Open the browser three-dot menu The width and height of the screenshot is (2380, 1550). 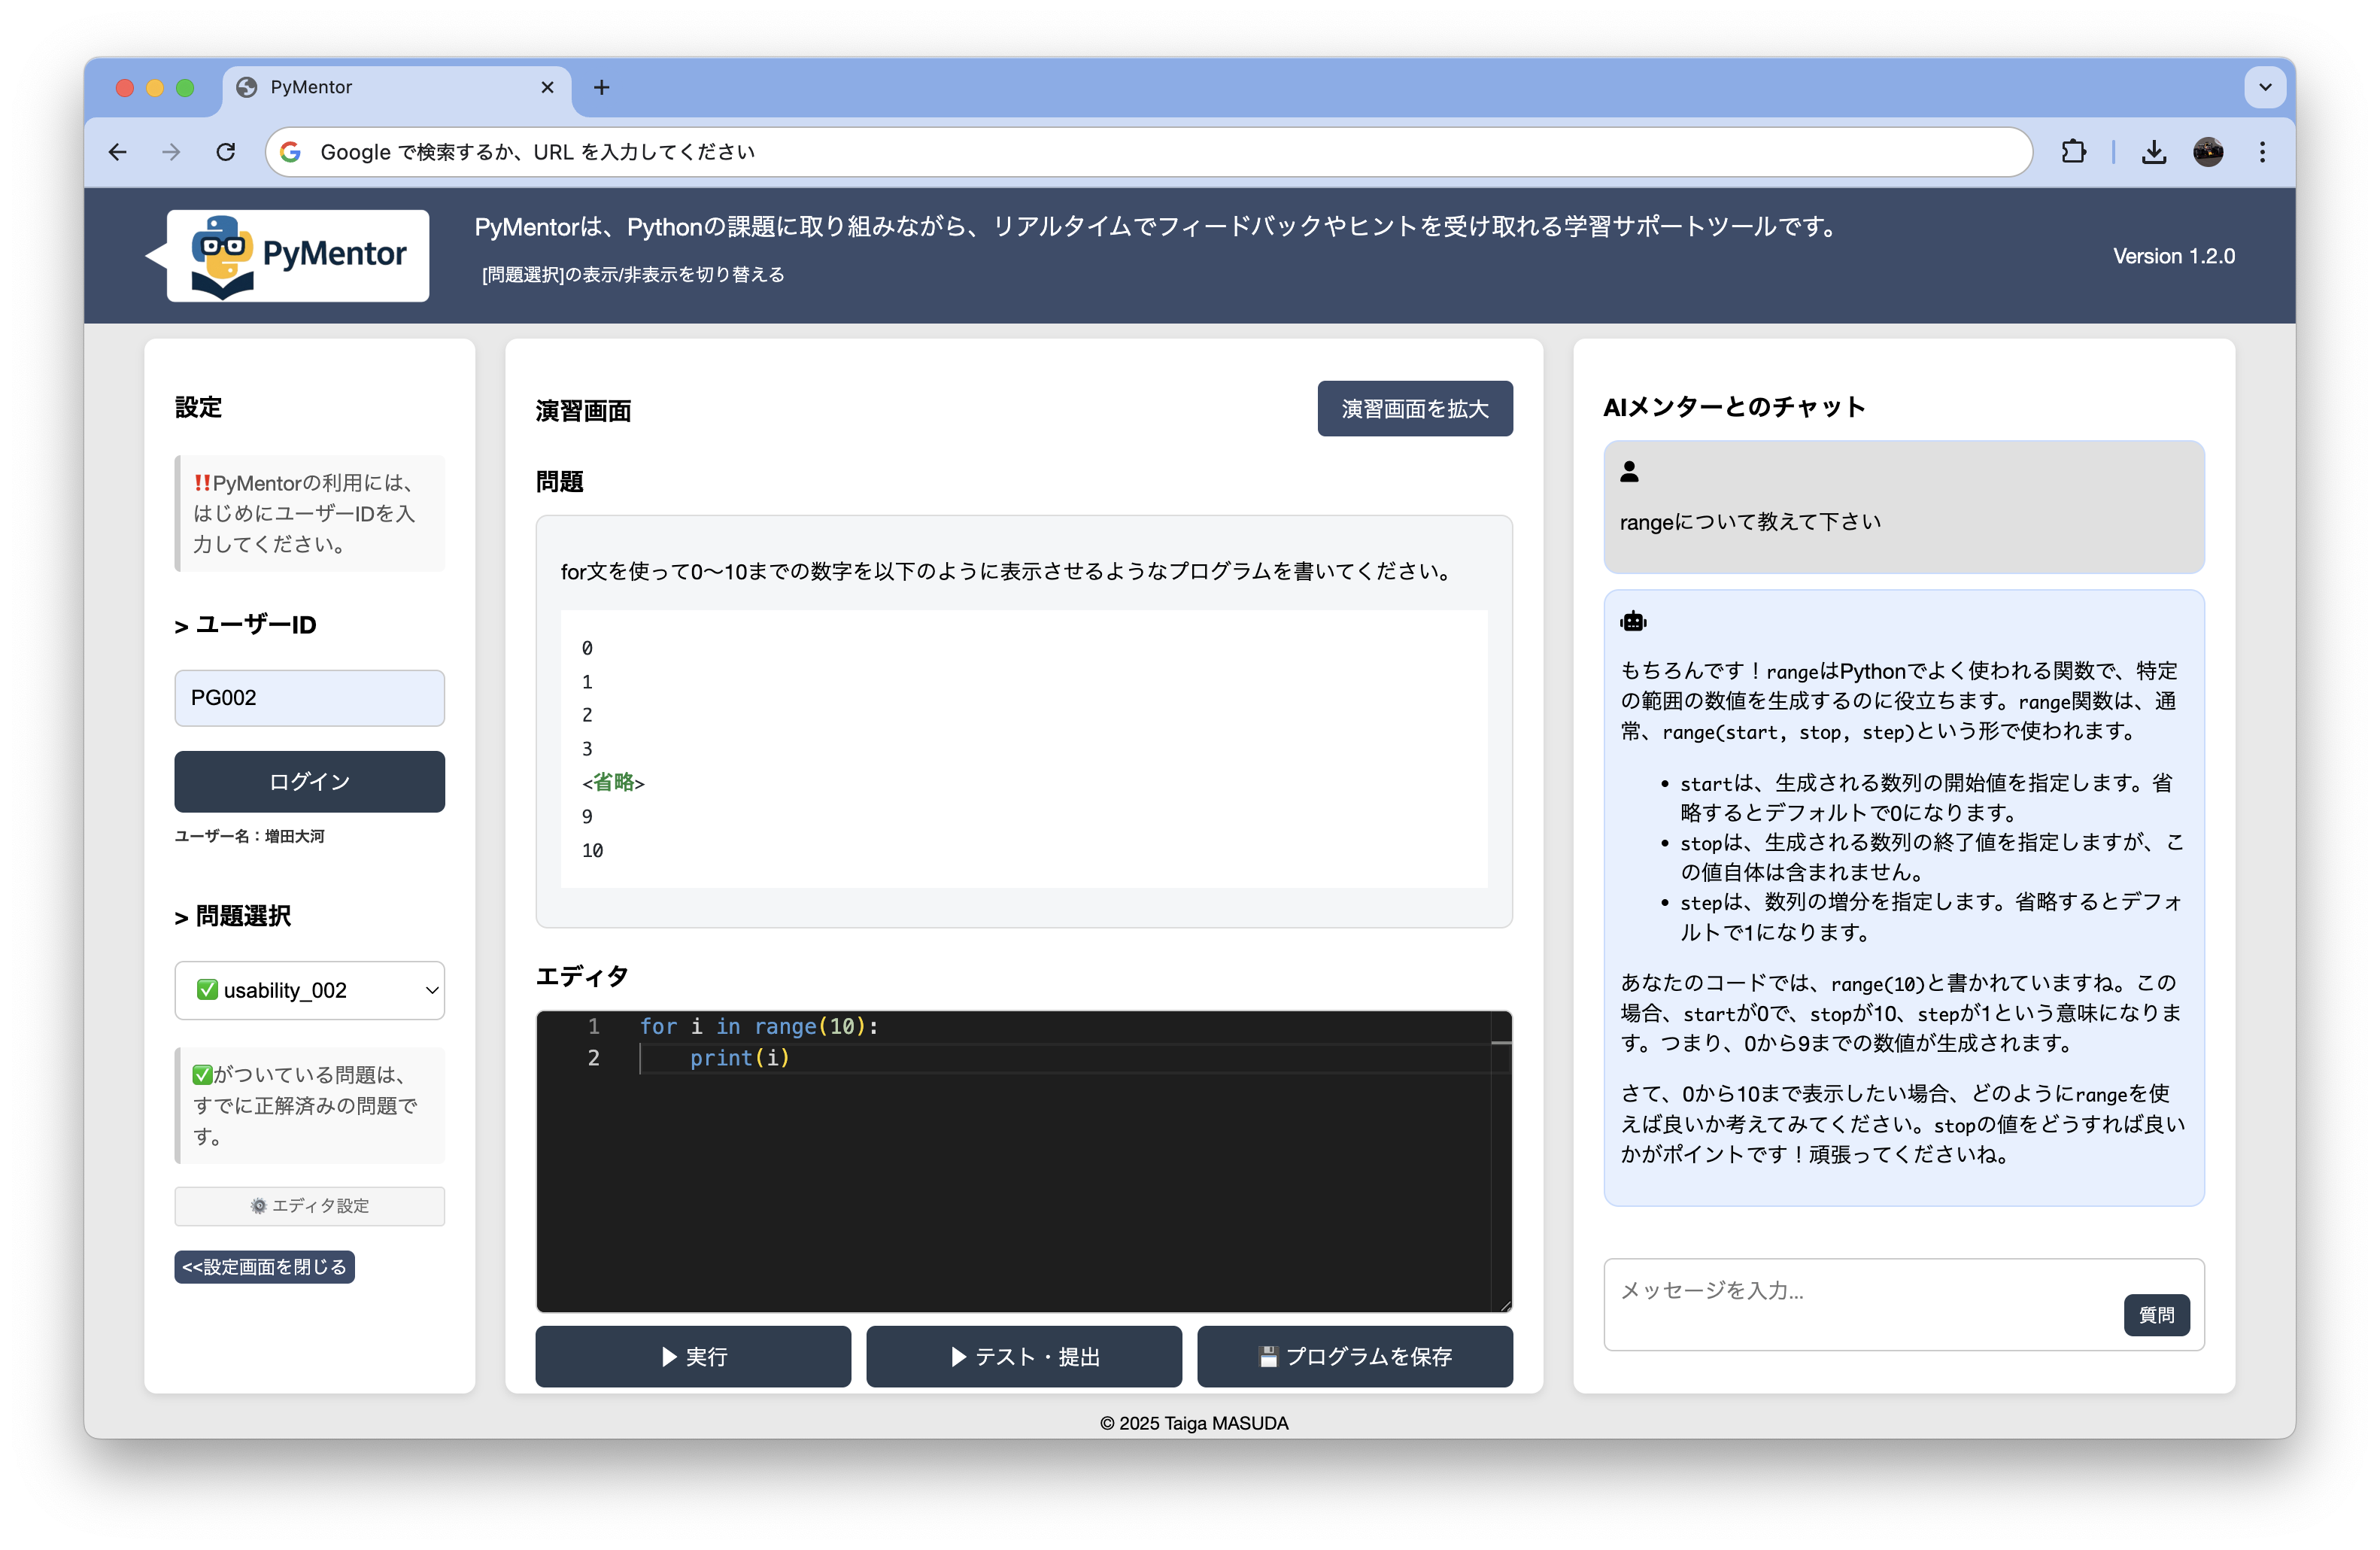click(x=2262, y=152)
